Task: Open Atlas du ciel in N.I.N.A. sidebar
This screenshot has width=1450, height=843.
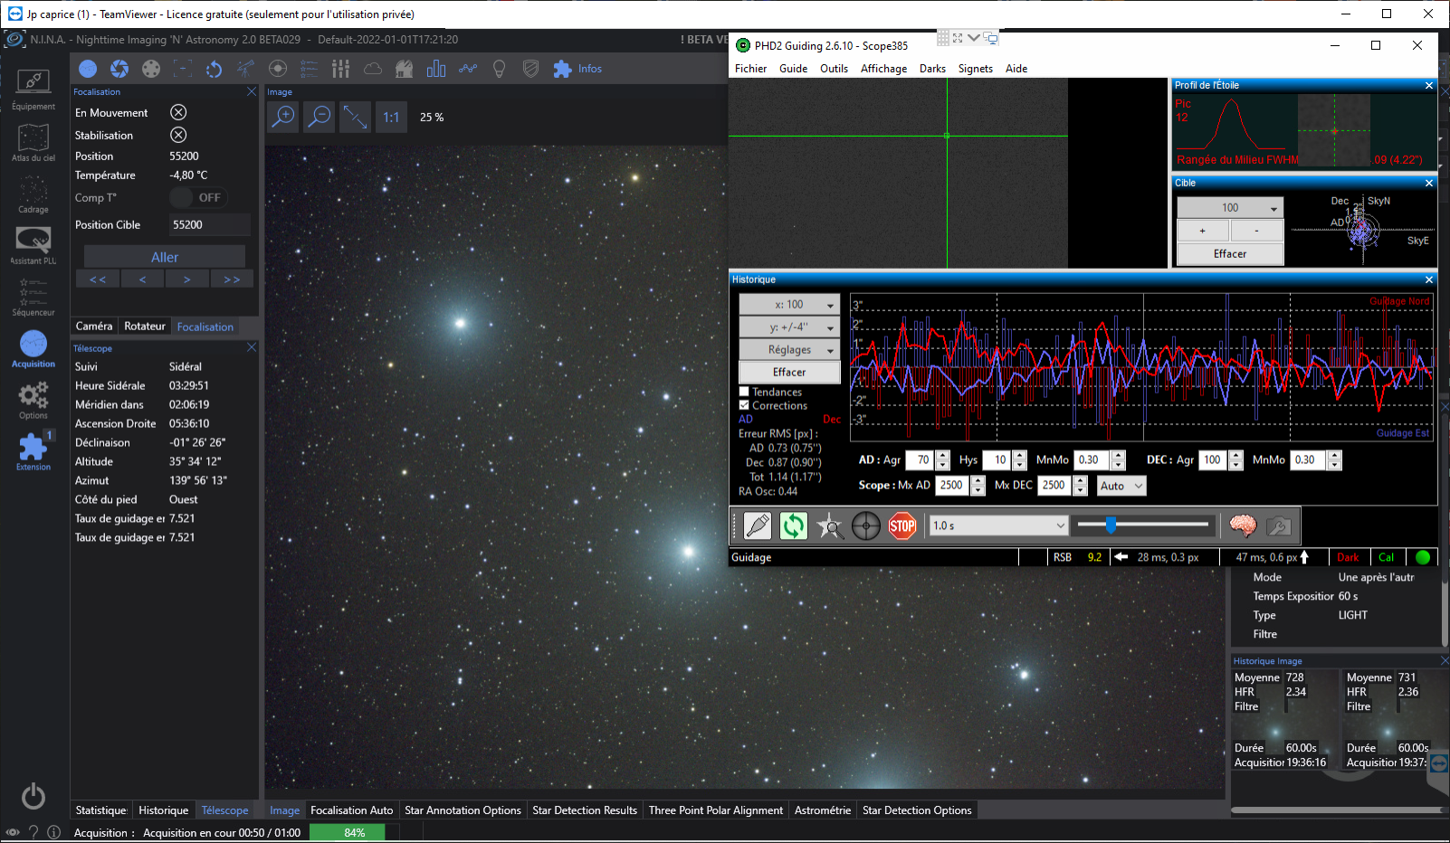Action: pyautogui.click(x=33, y=142)
